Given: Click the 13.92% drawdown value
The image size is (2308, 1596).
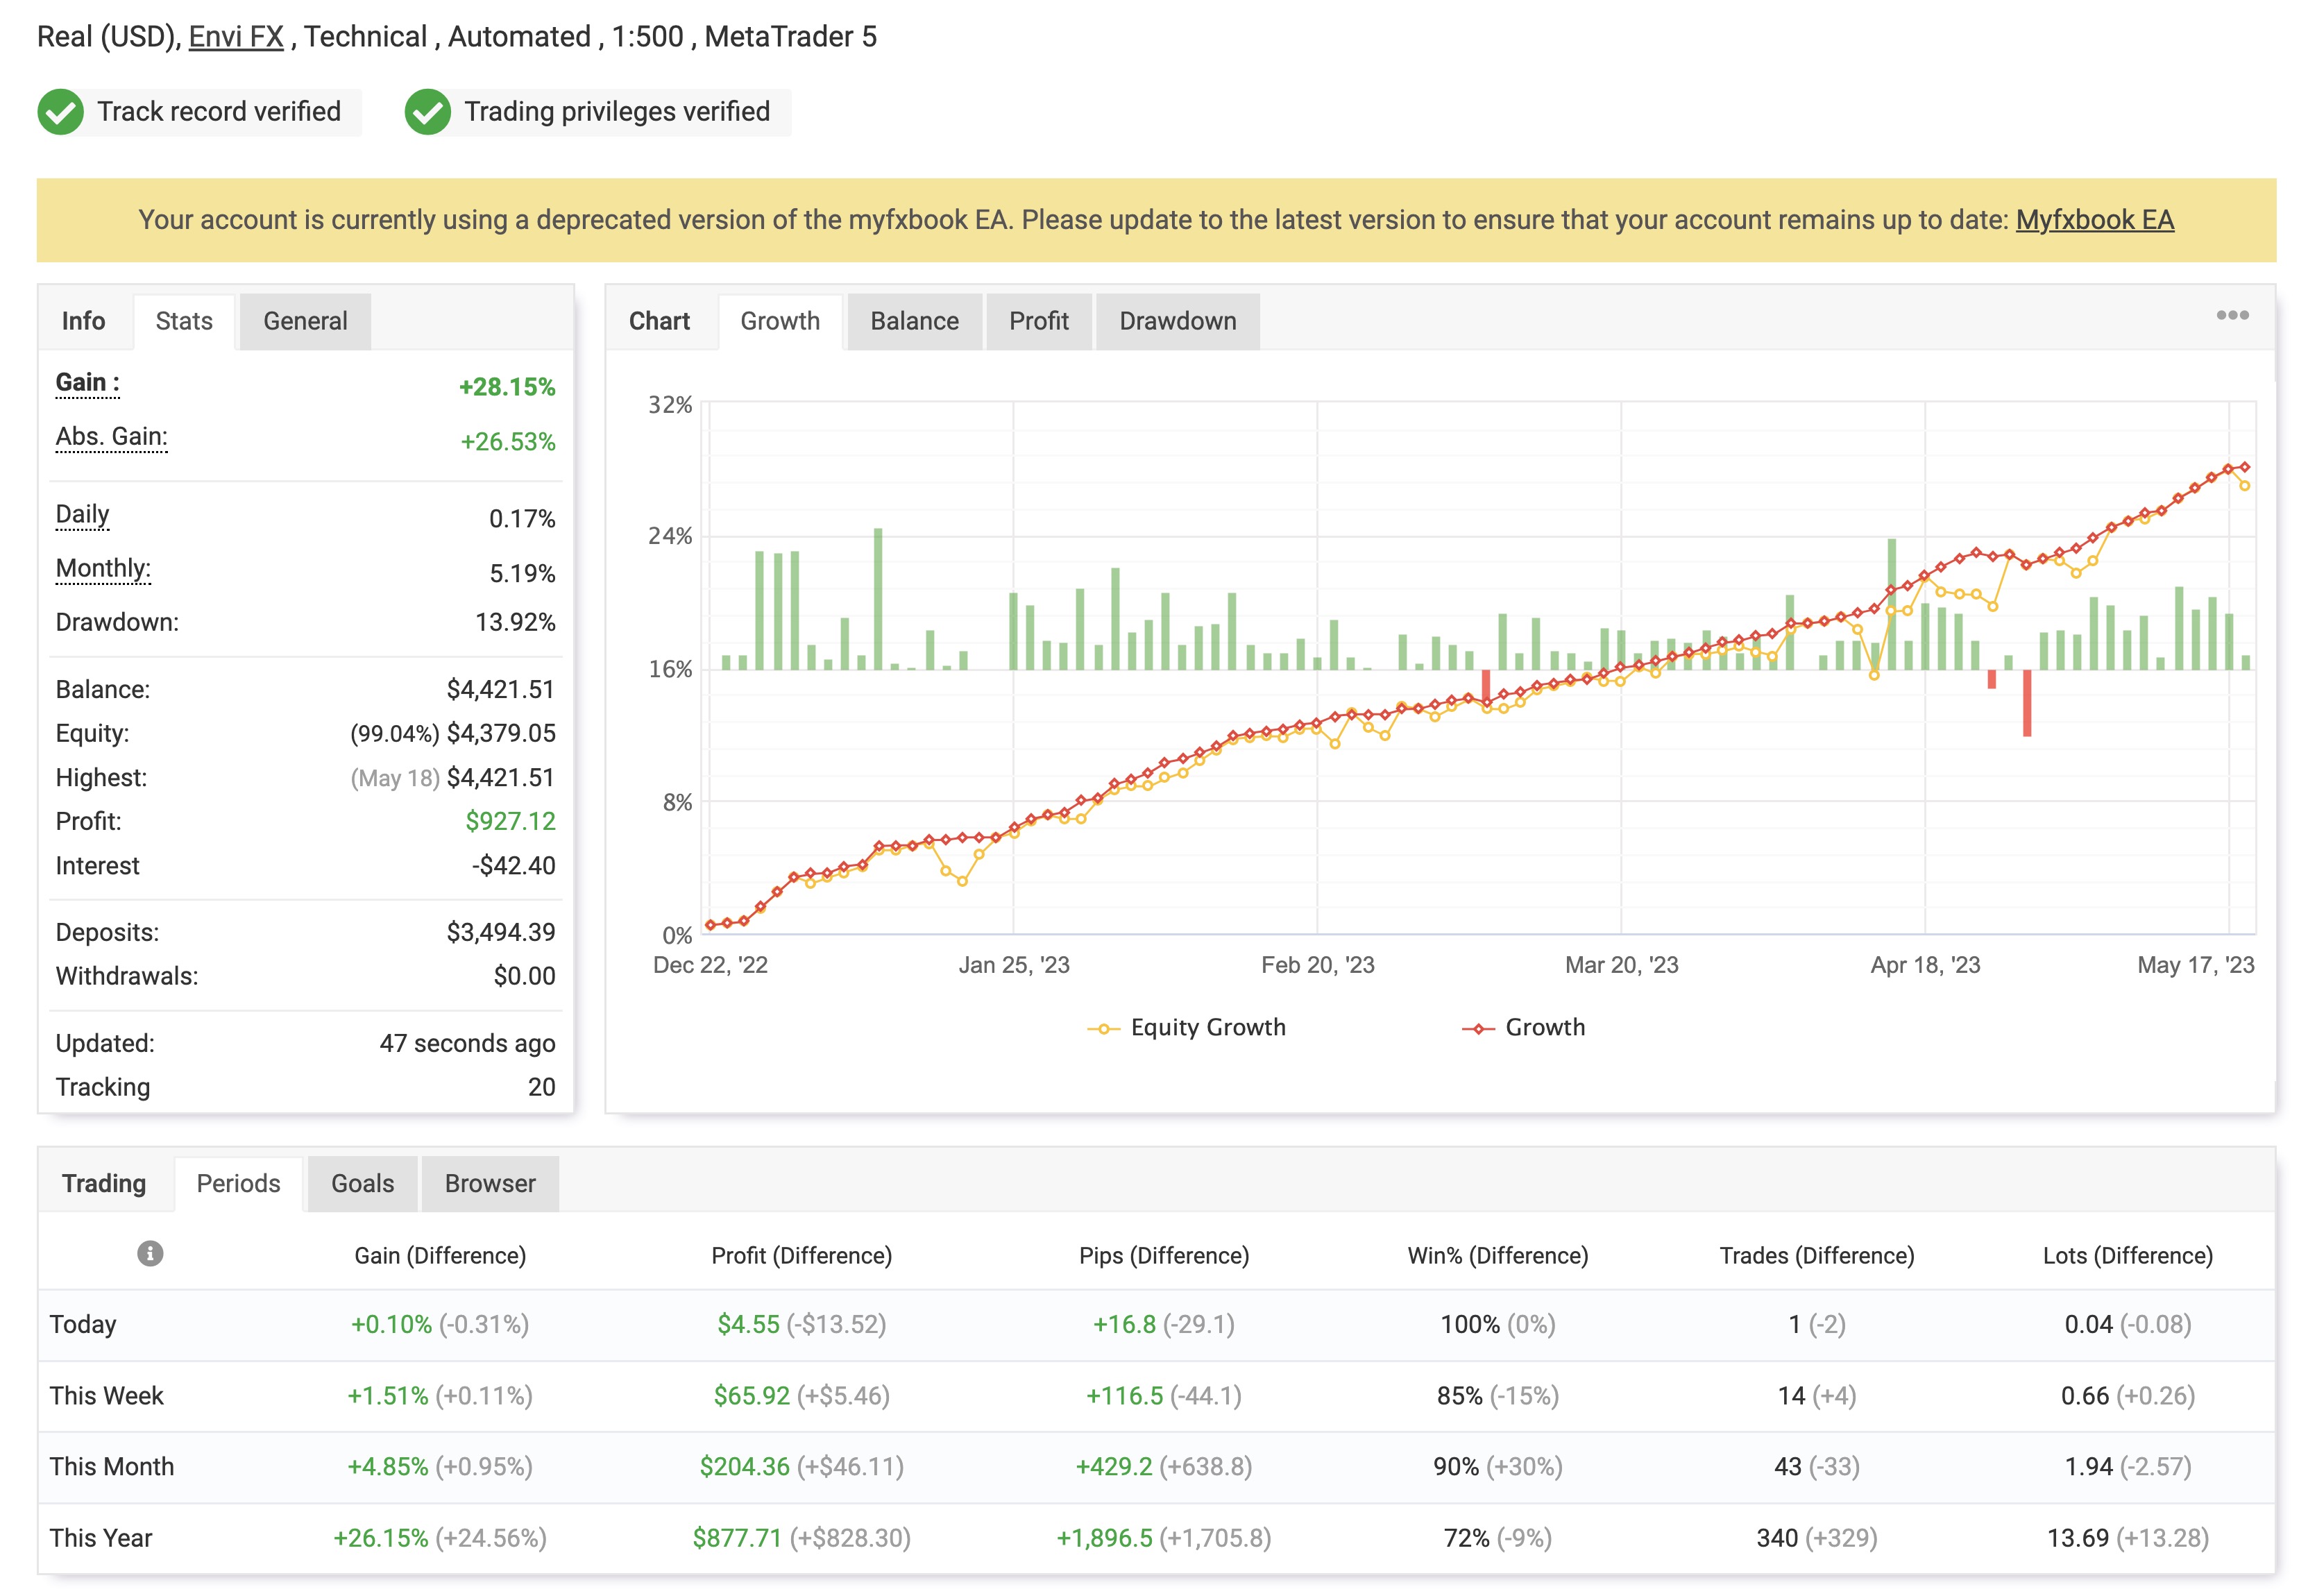Looking at the screenshot, I should click(x=515, y=622).
